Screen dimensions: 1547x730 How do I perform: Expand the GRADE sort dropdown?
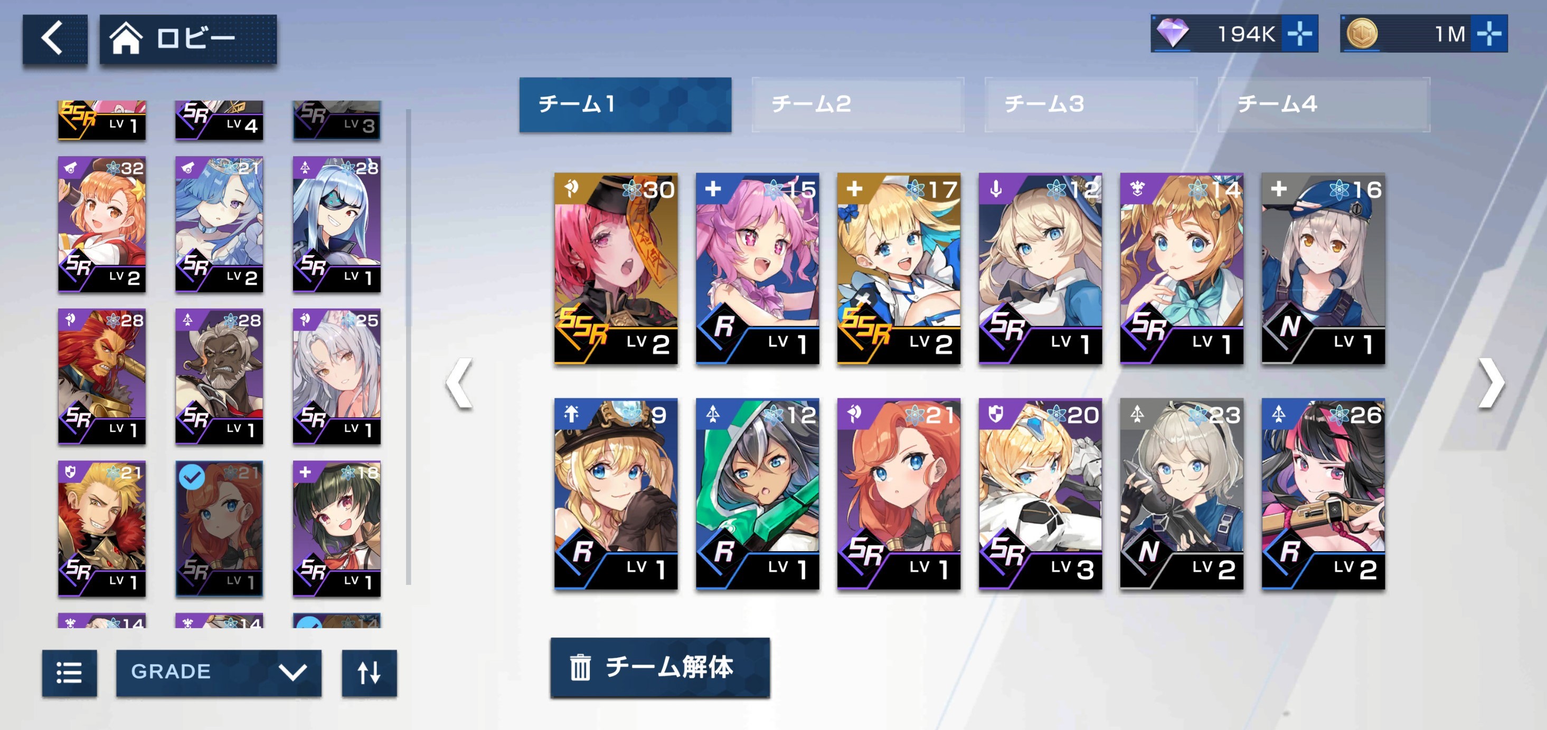pyautogui.click(x=219, y=673)
